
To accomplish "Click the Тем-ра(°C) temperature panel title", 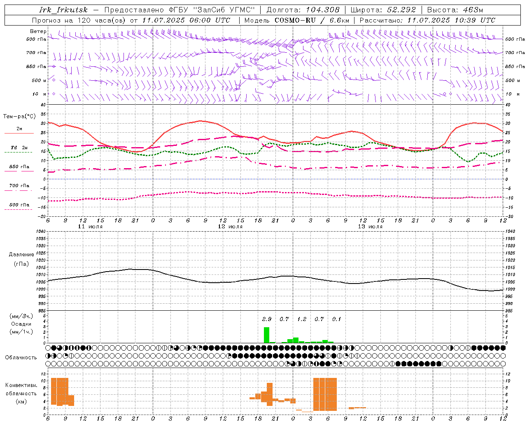I will coord(19,117).
